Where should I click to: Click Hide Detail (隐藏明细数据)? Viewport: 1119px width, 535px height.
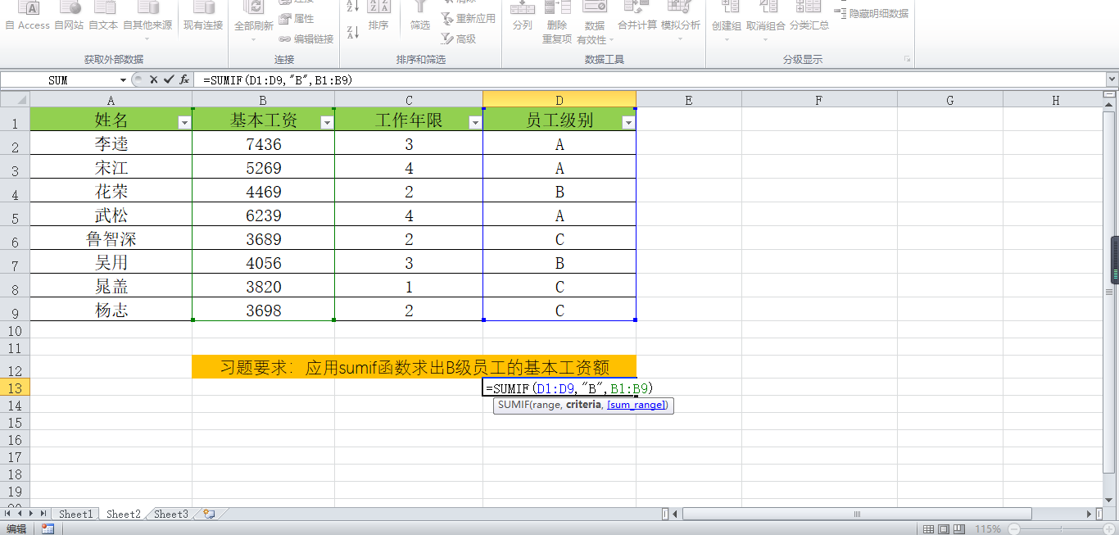click(872, 13)
